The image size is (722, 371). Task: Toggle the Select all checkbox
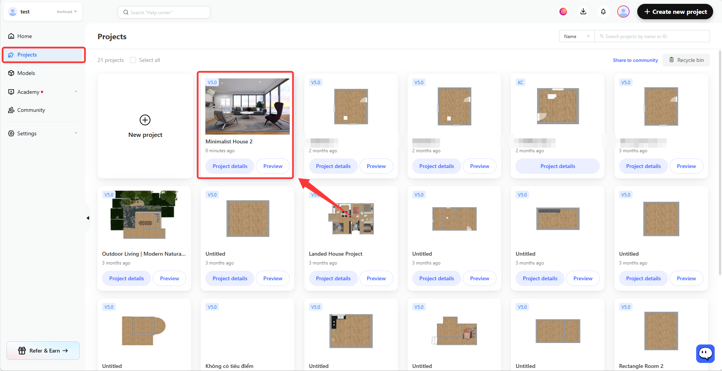pyautogui.click(x=133, y=60)
